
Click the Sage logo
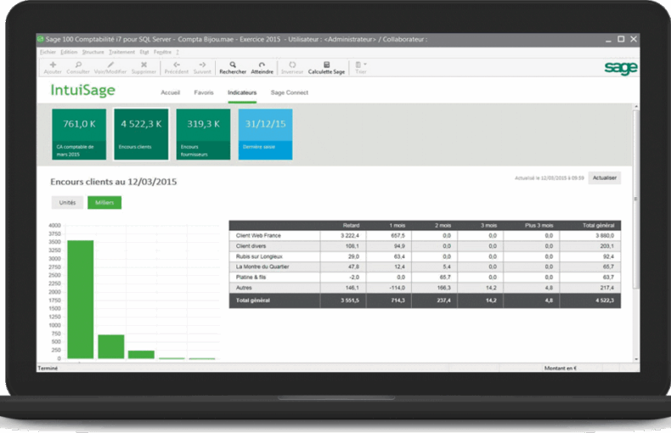(621, 68)
